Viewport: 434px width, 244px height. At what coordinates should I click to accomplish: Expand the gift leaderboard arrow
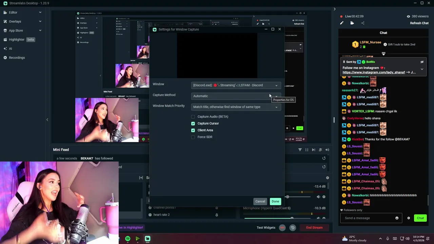[x=383, y=54]
